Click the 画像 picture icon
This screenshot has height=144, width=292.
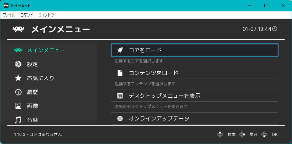point(18,106)
